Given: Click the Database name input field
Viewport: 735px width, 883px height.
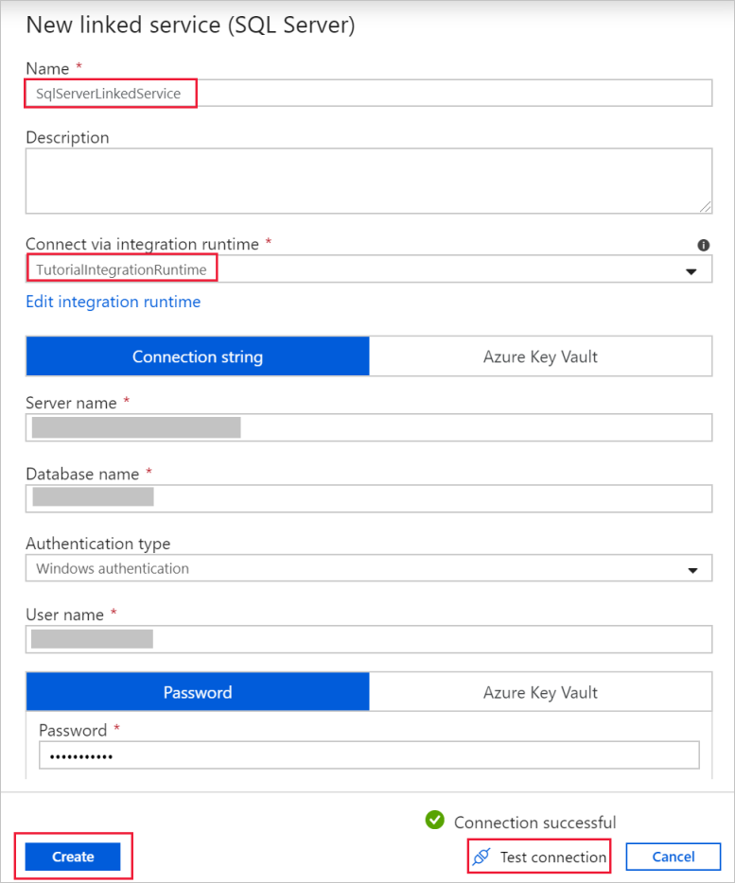Looking at the screenshot, I should tap(367, 498).
